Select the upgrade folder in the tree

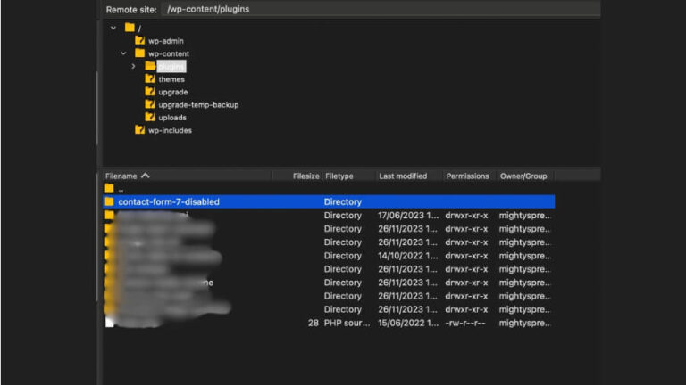coord(172,92)
